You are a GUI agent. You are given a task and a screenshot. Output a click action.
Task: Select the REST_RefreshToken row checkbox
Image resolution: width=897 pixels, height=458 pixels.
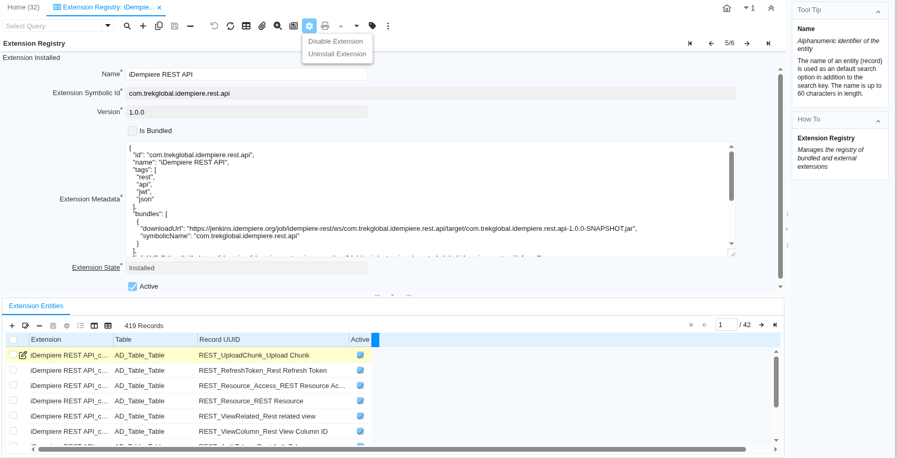pos(13,370)
